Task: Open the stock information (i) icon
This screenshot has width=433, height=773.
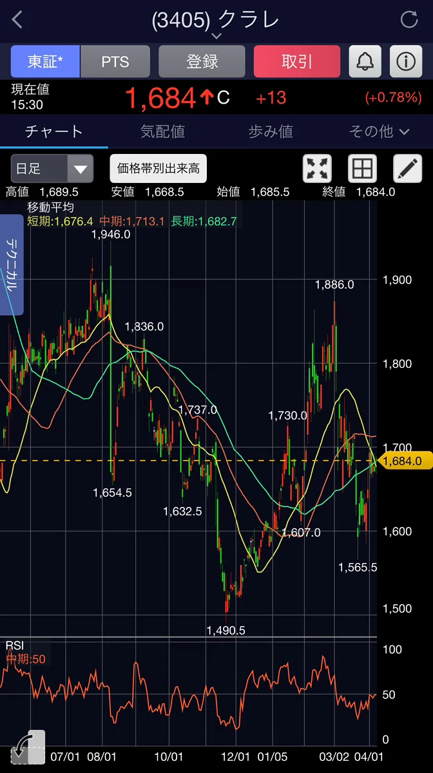Action: [x=405, y=62]
